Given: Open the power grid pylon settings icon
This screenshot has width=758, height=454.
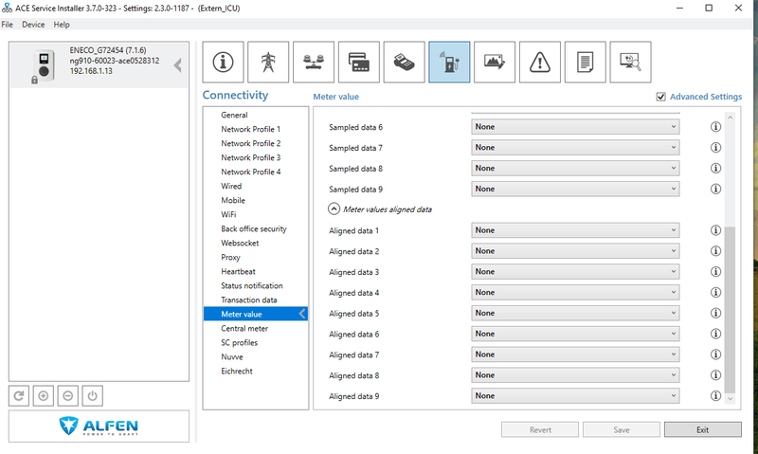Looking at the screenshot, I should coord(268,62).
